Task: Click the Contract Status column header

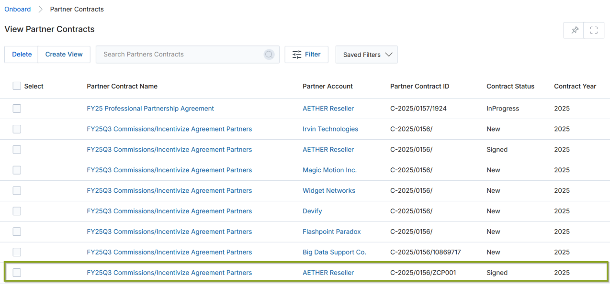Action: 510,87
